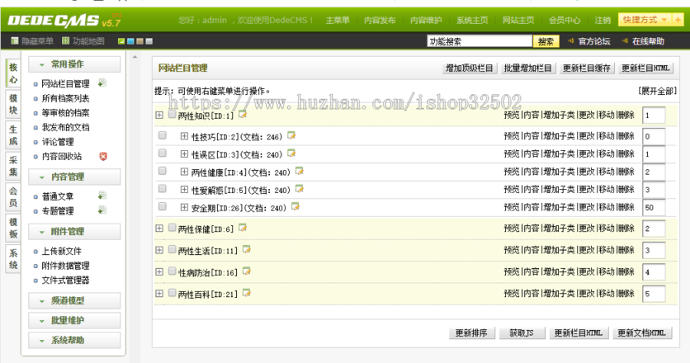Click the add icon next to 网站栏目管理
This screenshot has width=690, height=363.
click(x=102, y=83)
